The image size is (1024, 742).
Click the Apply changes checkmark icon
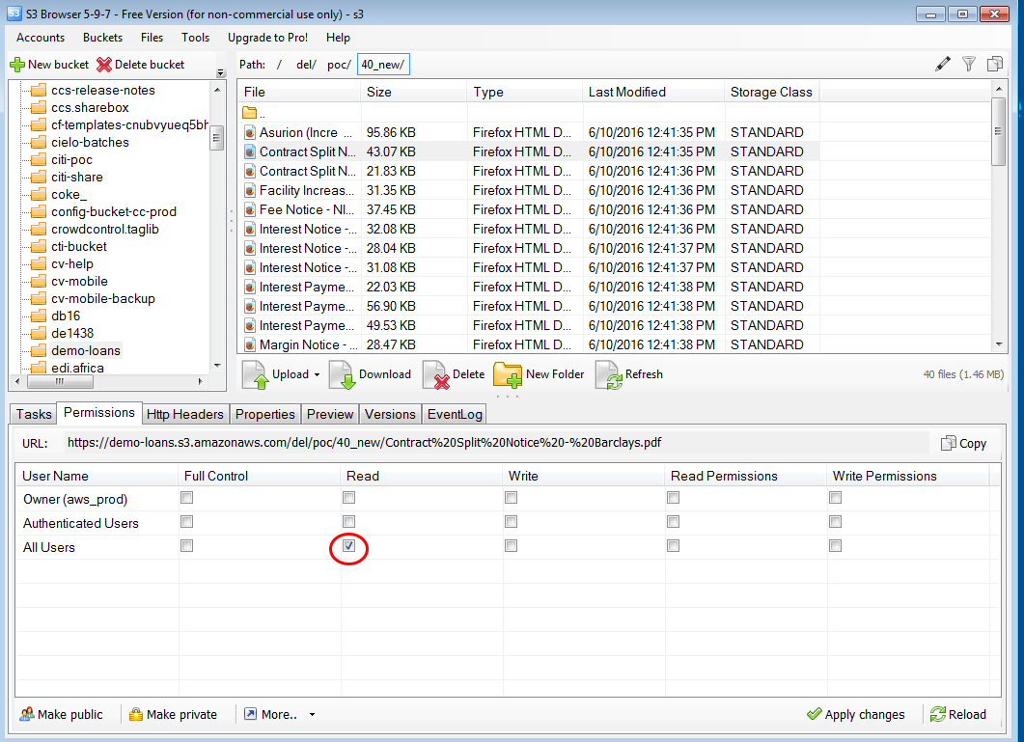coord(815,714)
